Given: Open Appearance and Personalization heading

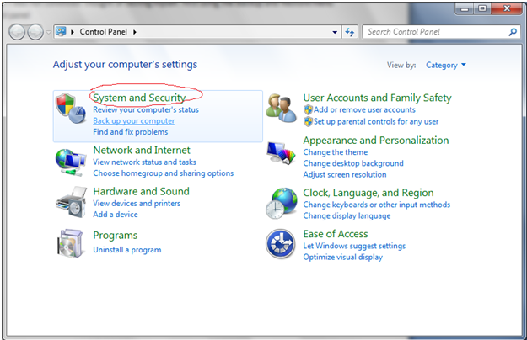Looking at the screenshot, I should tap(376, 141).
